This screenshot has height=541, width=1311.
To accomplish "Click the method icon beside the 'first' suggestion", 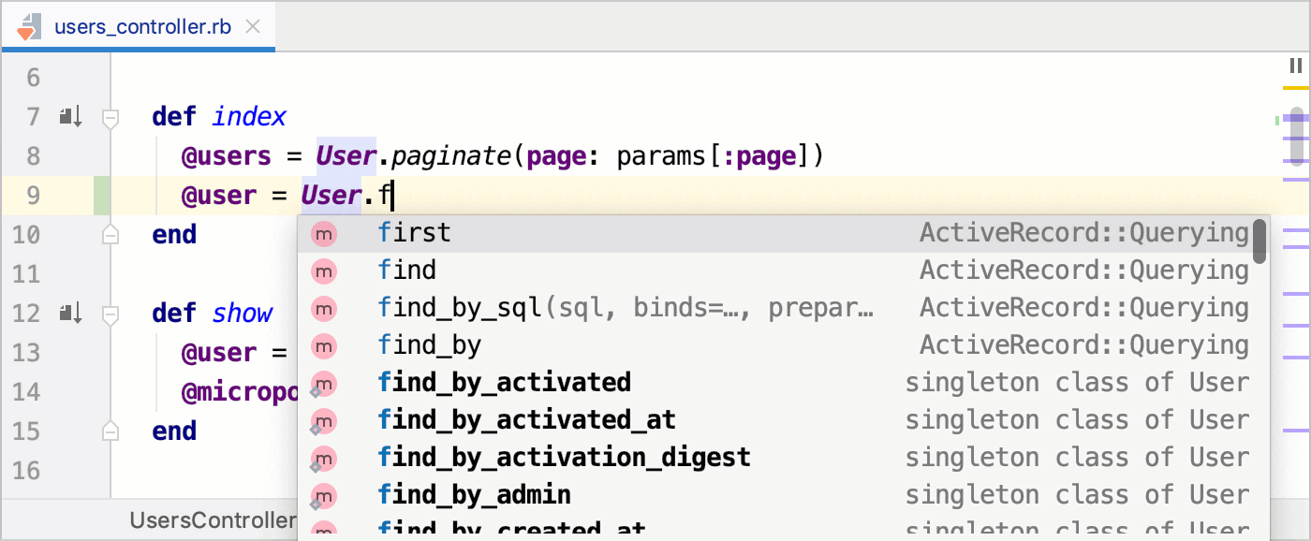I will [x=323, y=233].
